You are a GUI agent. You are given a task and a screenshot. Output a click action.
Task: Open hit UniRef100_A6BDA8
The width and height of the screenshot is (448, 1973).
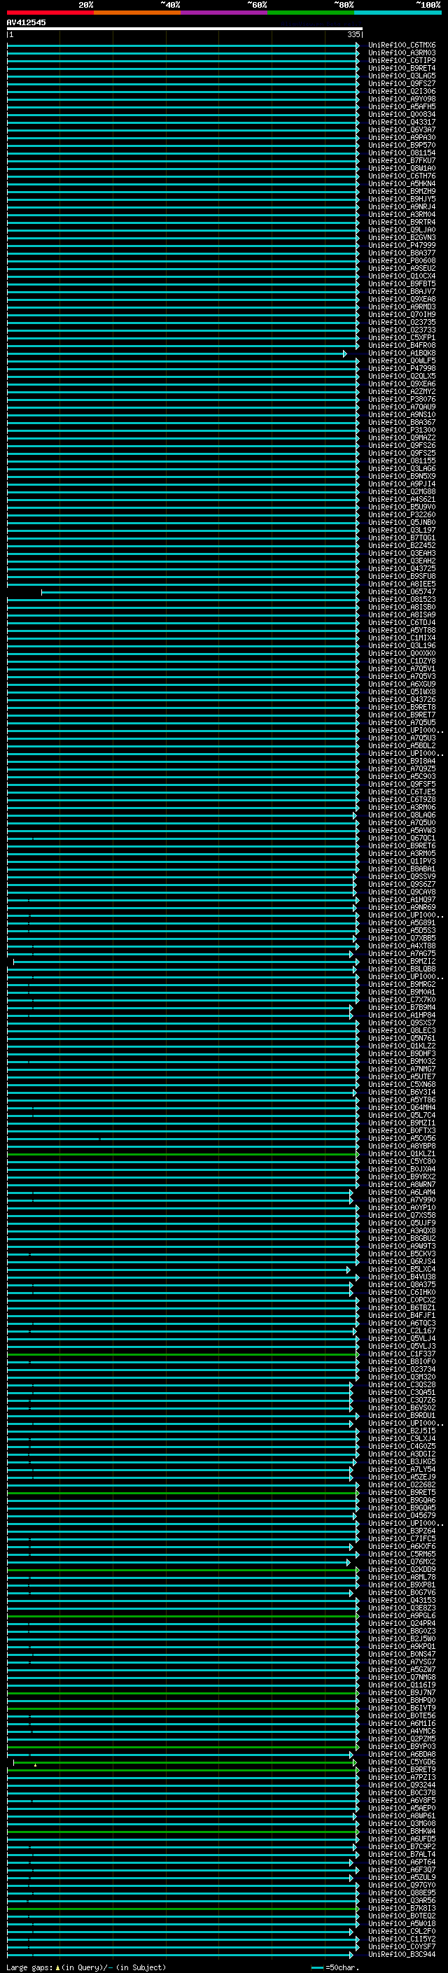pos(402,1754)
